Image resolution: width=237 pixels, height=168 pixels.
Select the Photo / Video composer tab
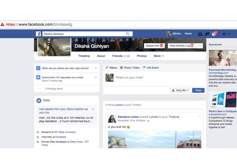pyautogui.click(x=130, y=68)
